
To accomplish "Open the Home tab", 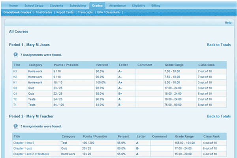I will 13,6.
